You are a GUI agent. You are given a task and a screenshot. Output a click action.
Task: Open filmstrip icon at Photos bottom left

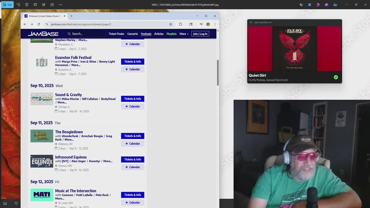pyautogui.click(x=5, y=203)
